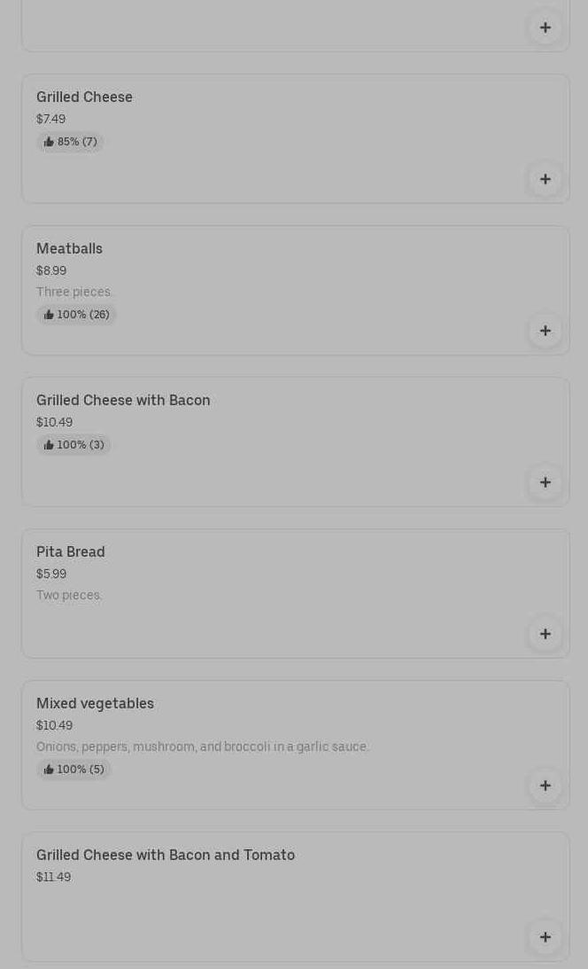The image size is (588, 969).
Task: Add Grilled Cheese to the order
Action: [545, 179]
